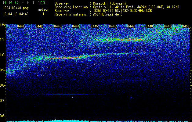Click the date stamp 10.04.19 04:40
The height and width of the screenshot is (122, 192).
16,14
